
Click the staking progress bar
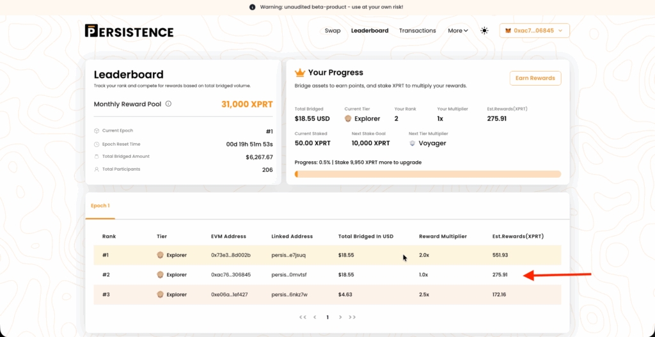pos(427,174)
